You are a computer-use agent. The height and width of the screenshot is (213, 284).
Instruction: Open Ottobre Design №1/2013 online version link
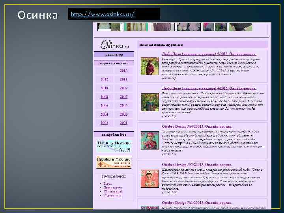click(197, 203)
